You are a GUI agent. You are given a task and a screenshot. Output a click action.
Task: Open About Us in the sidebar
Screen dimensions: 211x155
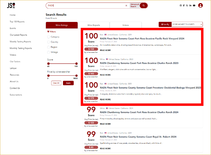(14, 81)
